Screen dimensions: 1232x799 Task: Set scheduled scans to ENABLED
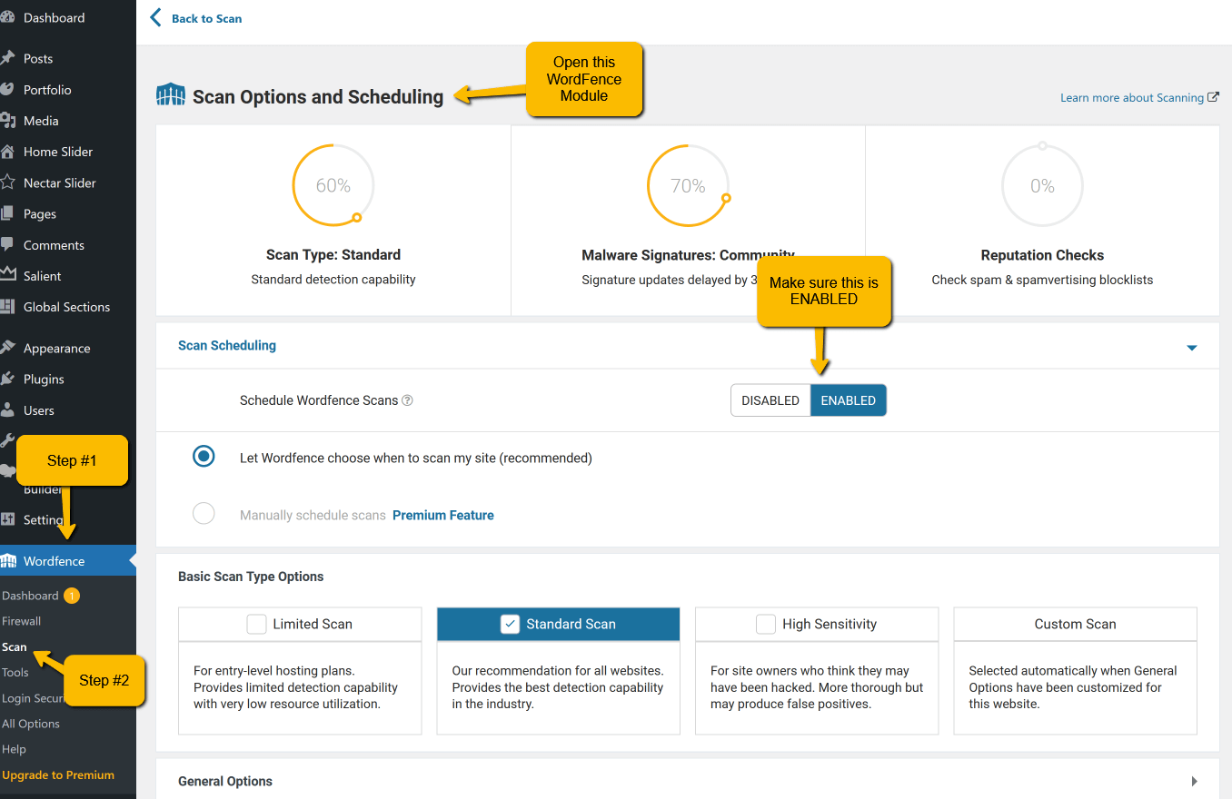coord(849,400)
